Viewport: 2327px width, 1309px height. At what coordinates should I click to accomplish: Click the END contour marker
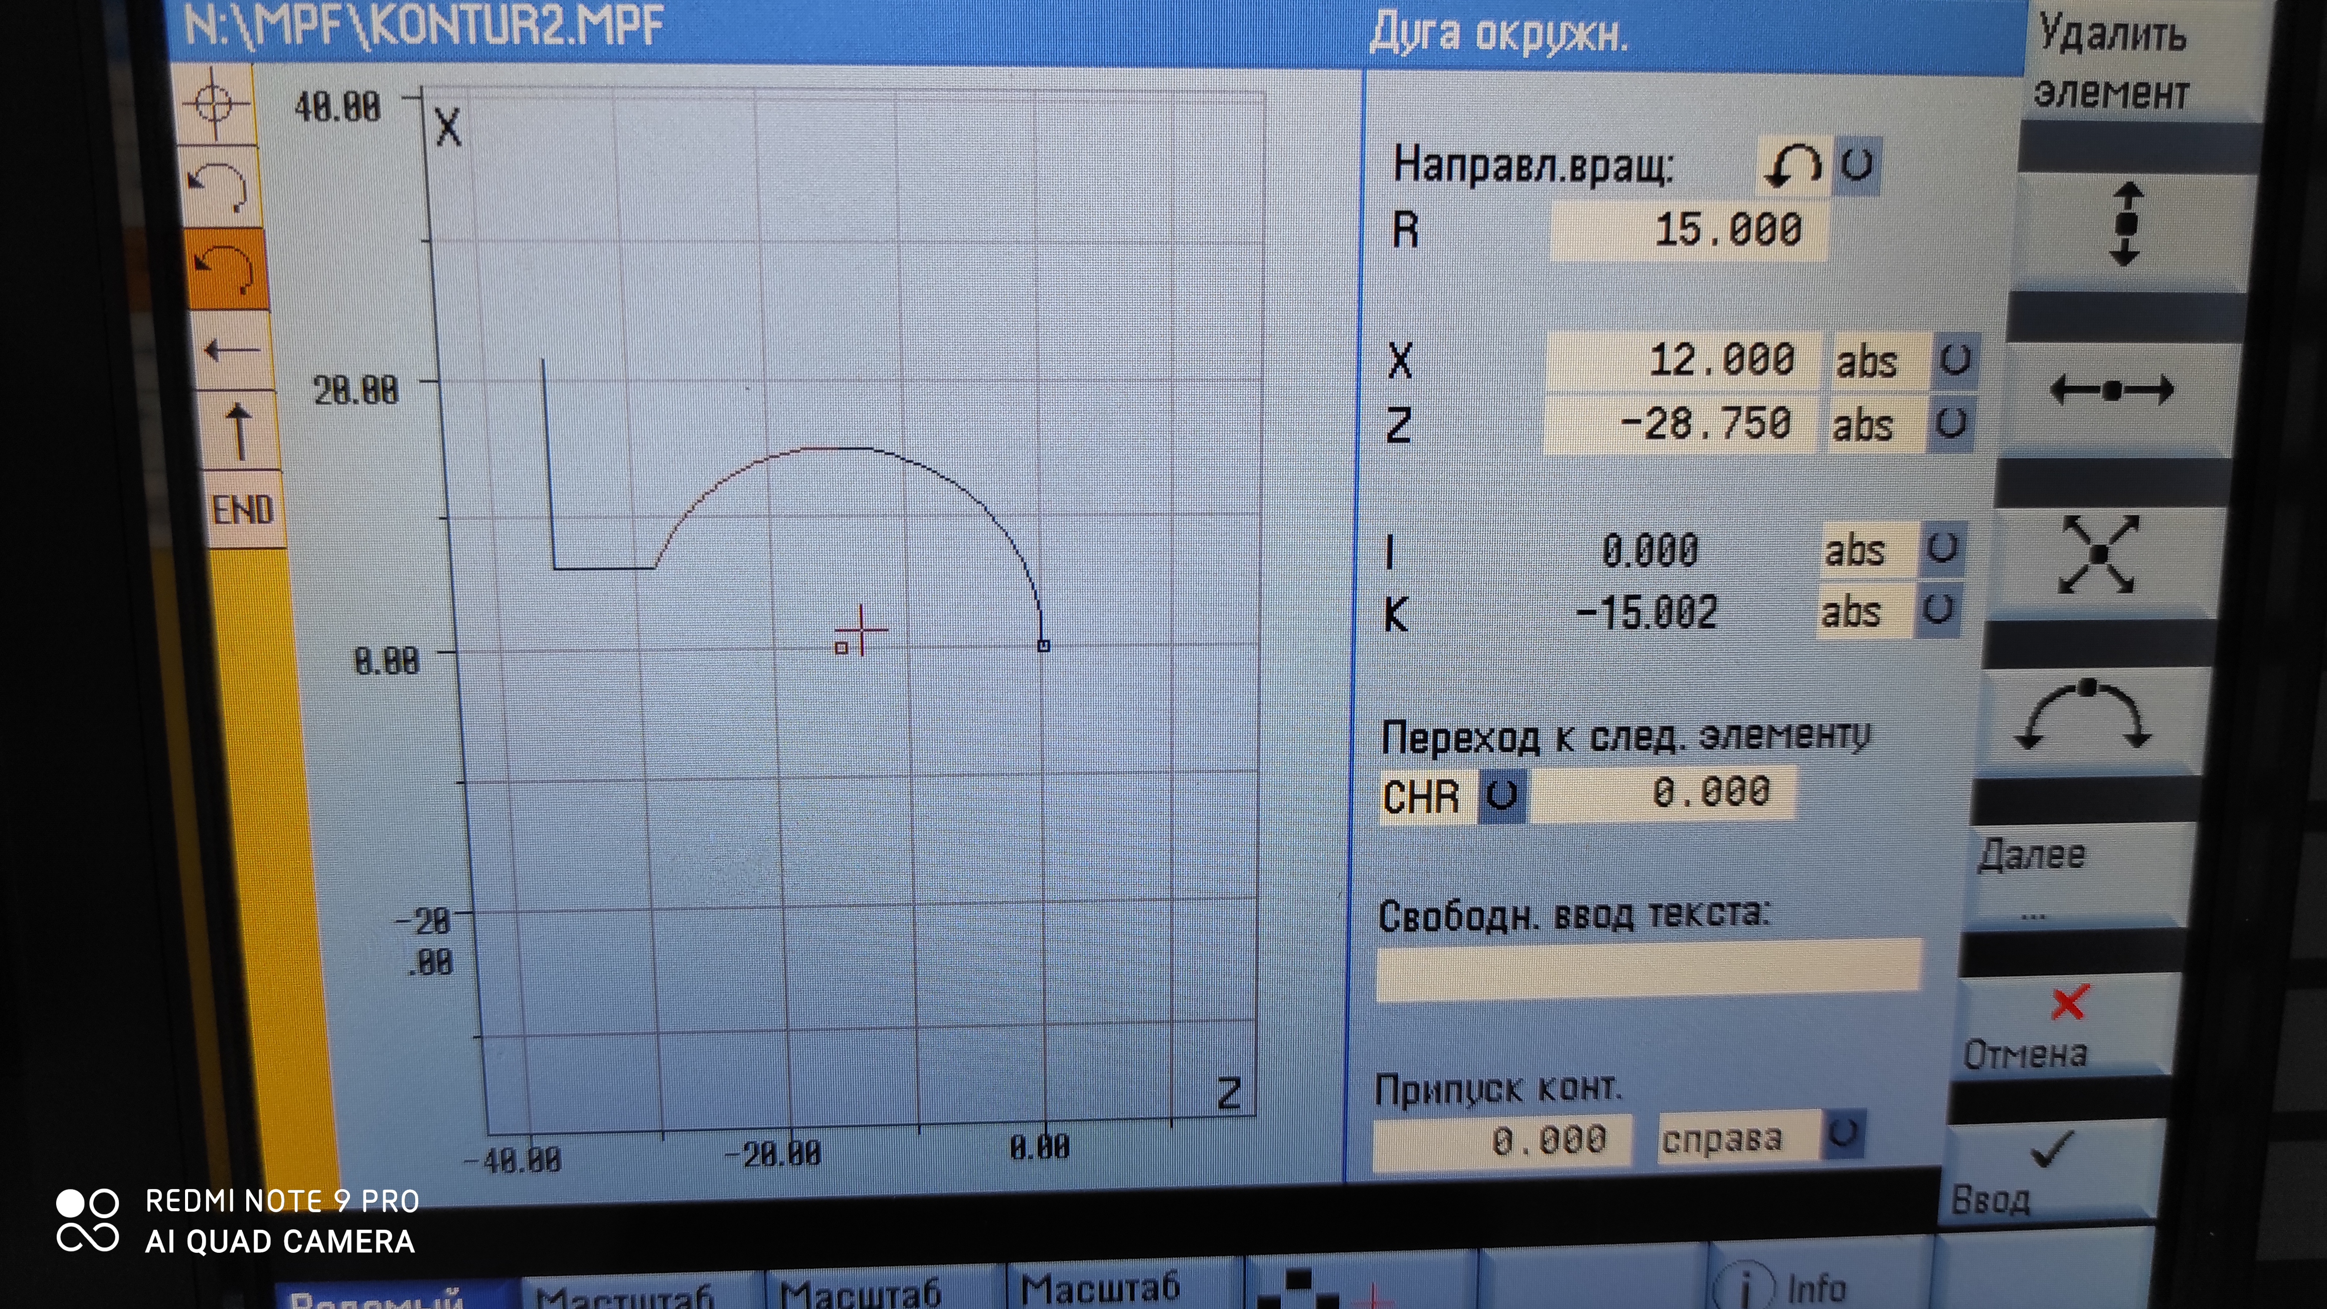244,510
